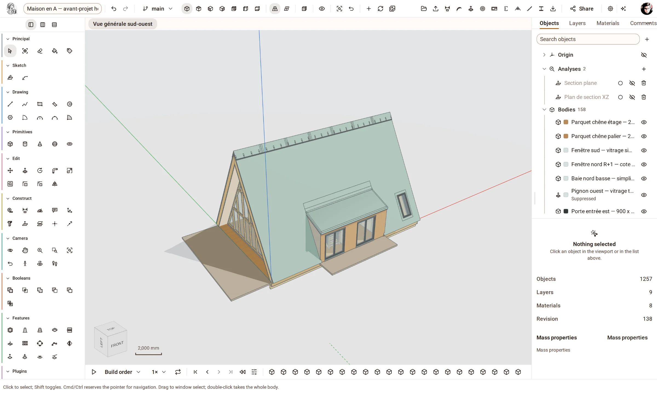Switch to the Layers tab
The width and height of the screenshot is (657, 395).
pyautogui.click(x=577, y=23)
